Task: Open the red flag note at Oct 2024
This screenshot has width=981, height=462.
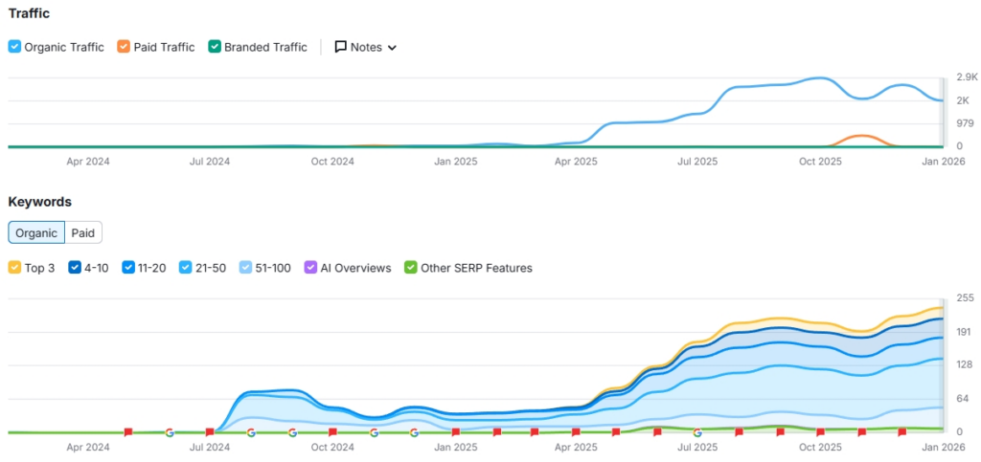Action: pos(332,432)
